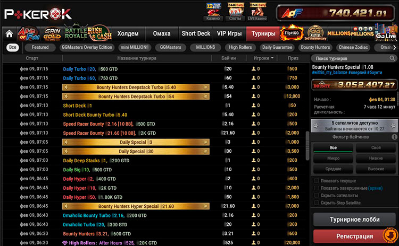This screenshot has width=399, height=246.
Task: Enable Показать текущие checkbox
Action: point(317,181)
